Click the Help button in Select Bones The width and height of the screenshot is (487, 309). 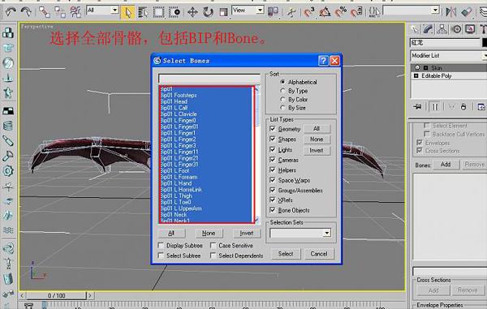pos(323,61)
